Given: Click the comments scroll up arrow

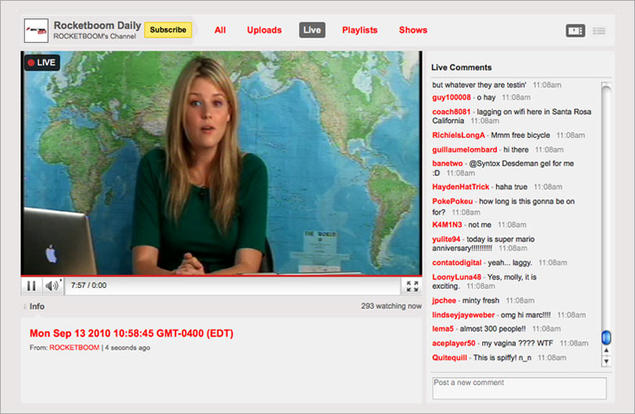Looking at the screenshot, I should click(606, 350).
